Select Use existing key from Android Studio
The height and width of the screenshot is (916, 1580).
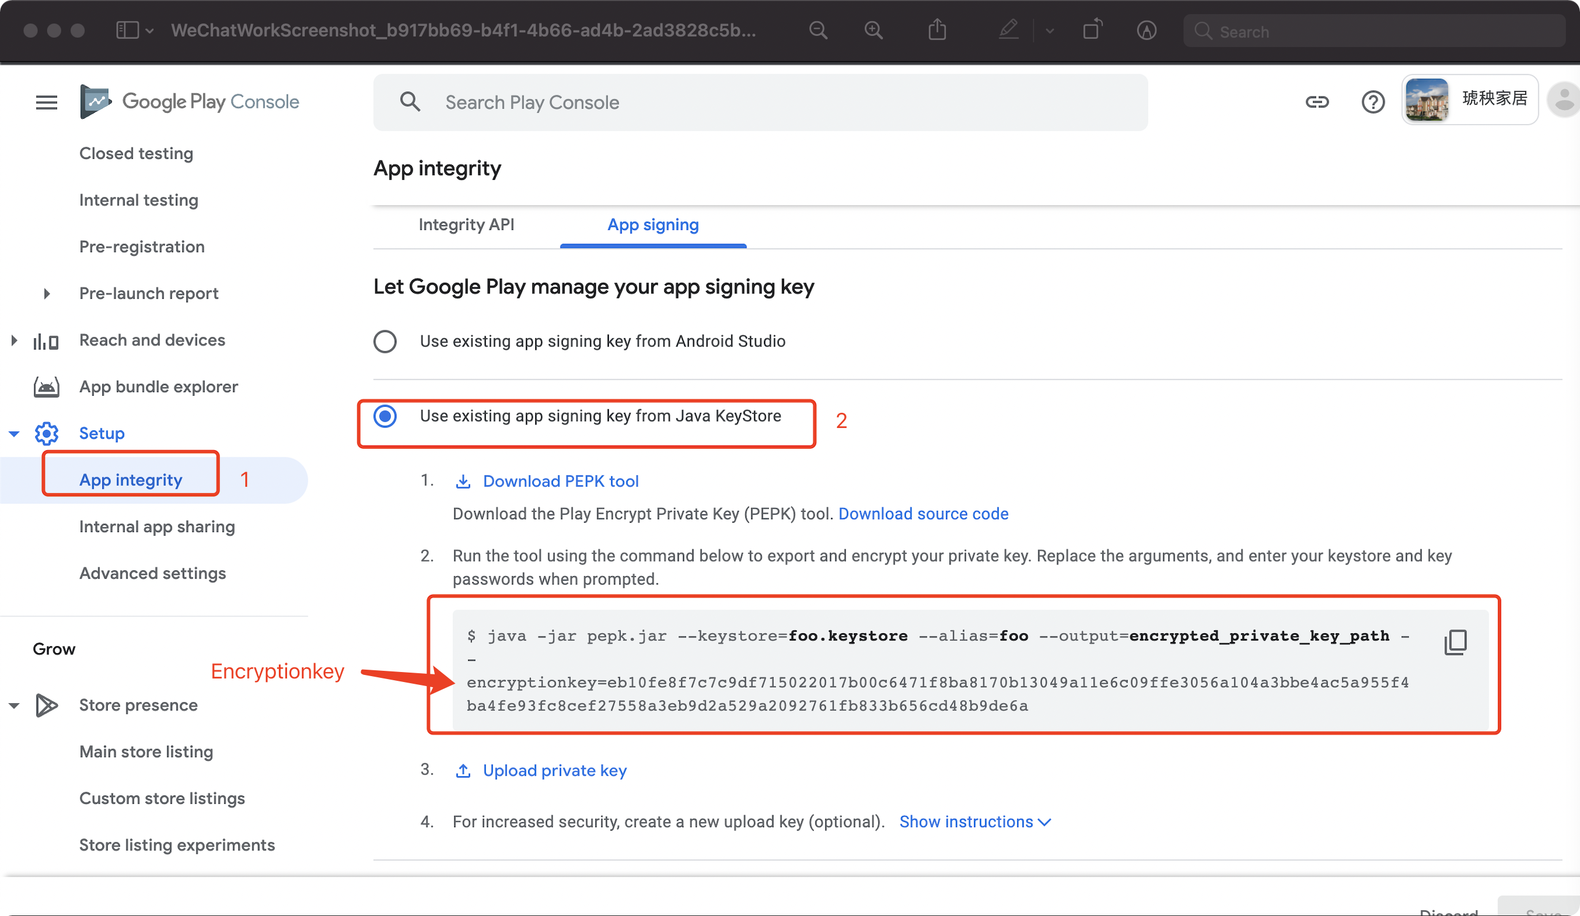pos(385,342)
